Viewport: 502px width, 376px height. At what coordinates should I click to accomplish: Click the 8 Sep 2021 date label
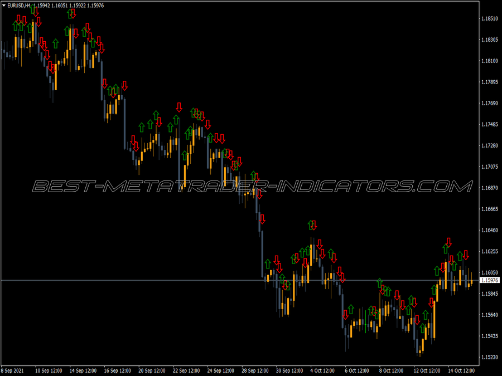pyautogui.click(x=12, y=370)
